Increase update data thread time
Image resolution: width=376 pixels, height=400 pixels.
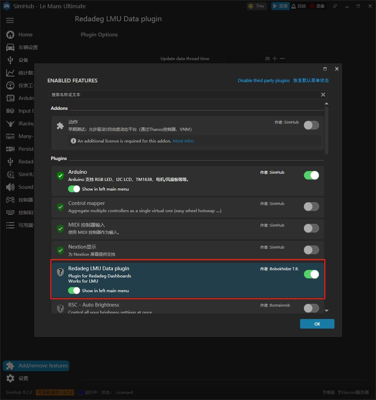click(x=275, y=59)
